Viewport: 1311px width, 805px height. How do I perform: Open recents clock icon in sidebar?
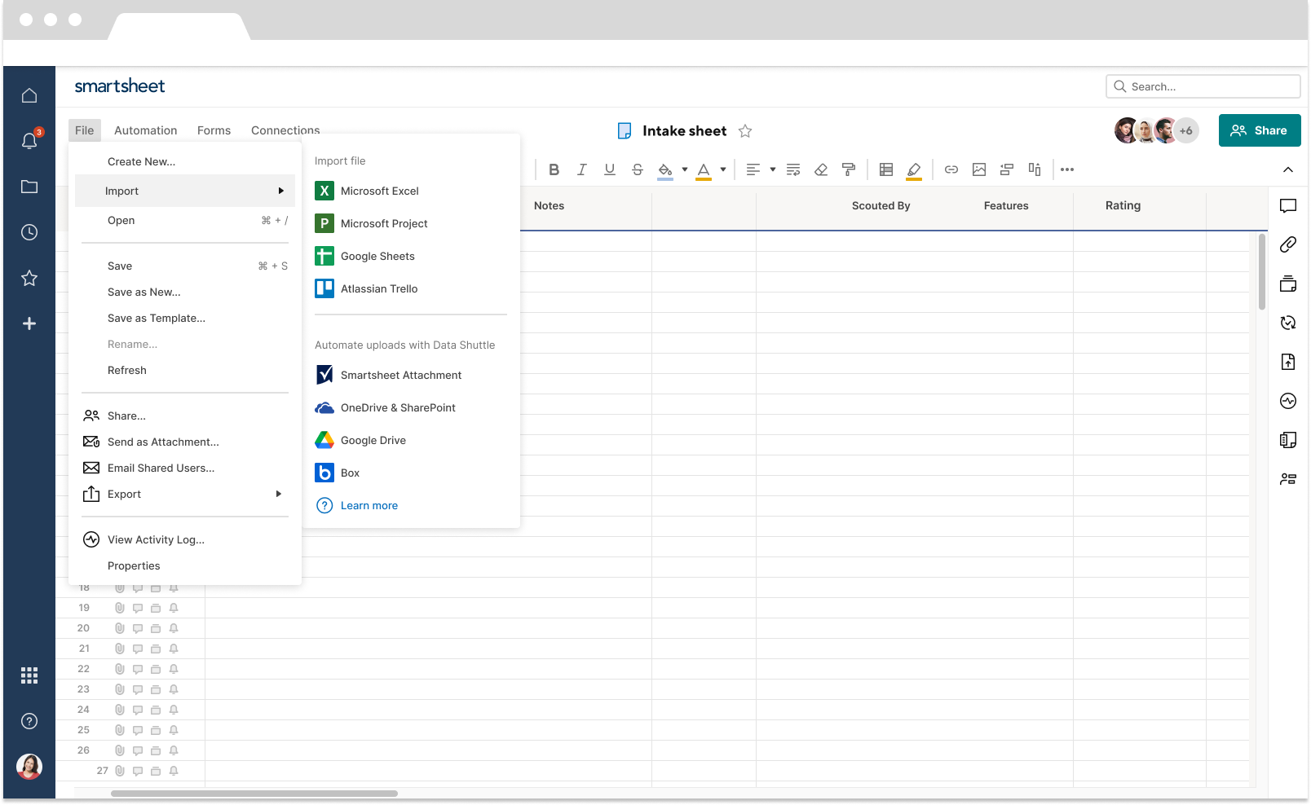tap(29, 232)
